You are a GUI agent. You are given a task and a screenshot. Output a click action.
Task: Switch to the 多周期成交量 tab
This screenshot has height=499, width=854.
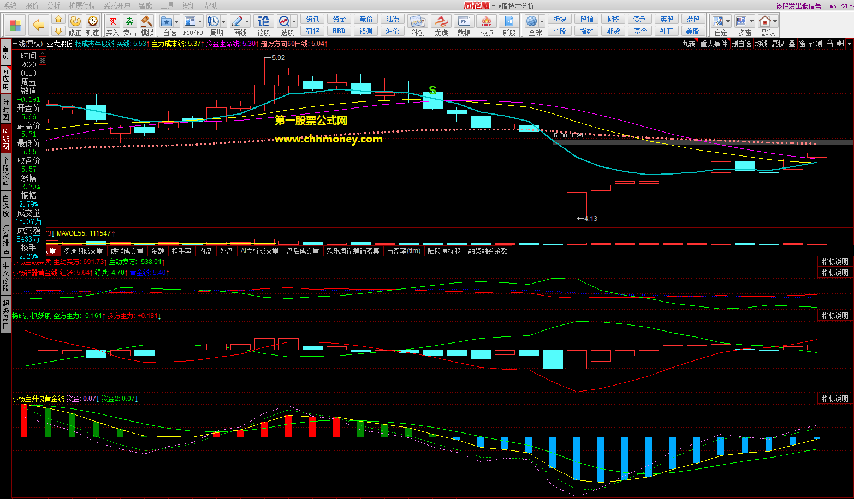point(83,251)
